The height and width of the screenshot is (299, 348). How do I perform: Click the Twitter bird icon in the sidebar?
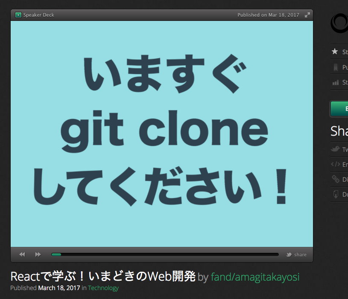pos(335,149)
